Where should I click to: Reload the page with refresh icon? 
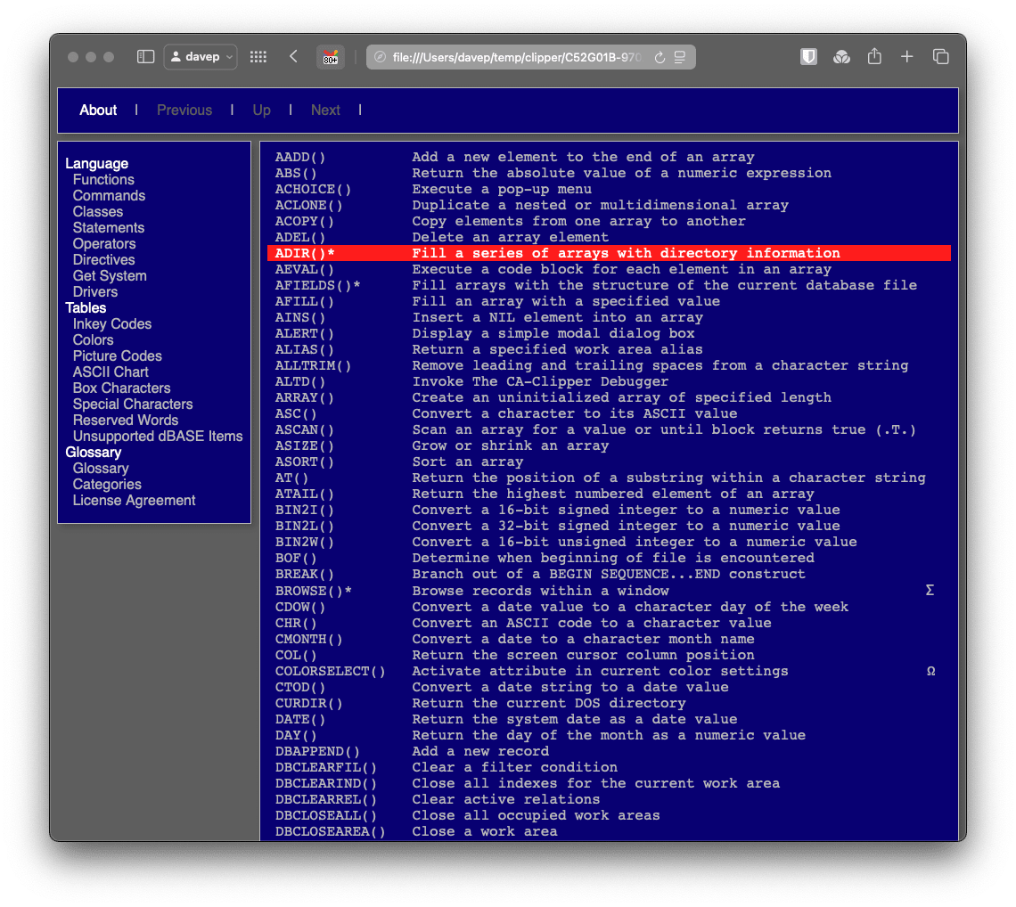tap(660, 57)
